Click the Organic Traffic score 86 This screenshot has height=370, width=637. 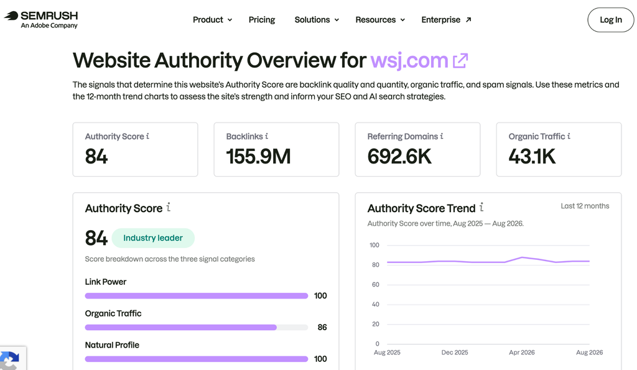(322, 327)
